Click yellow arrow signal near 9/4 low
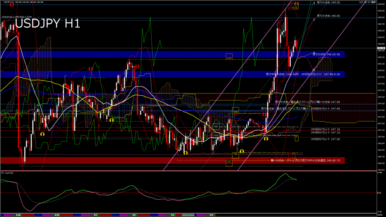This screenshot has width=386, height=217. pos(242,151)
